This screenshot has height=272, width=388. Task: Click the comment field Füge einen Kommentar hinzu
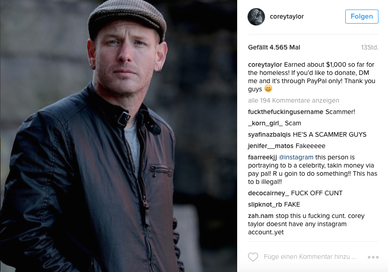tap(310, 257)
